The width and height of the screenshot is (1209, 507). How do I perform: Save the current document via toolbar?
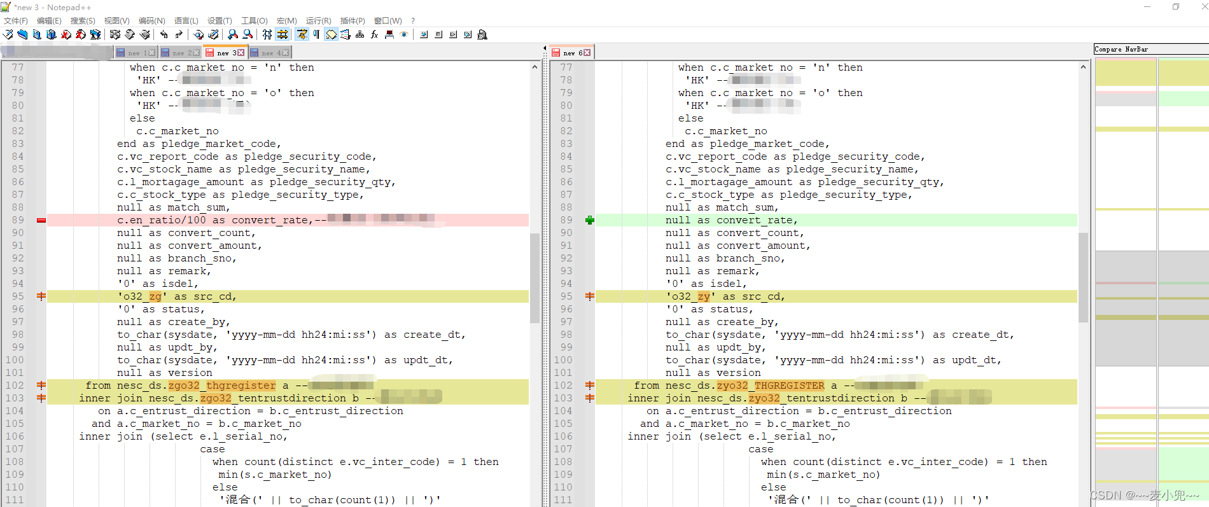pyautogui.click(x=37, y=34)
